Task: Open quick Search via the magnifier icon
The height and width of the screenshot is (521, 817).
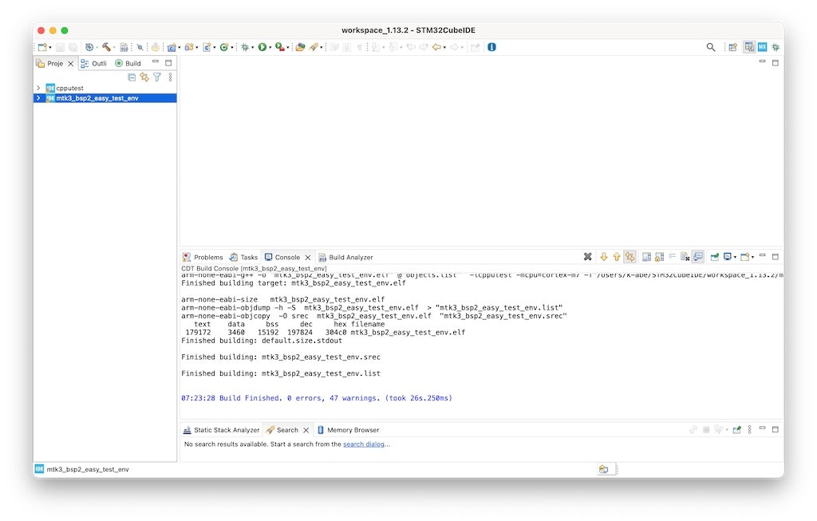Action: click(711, 46)
